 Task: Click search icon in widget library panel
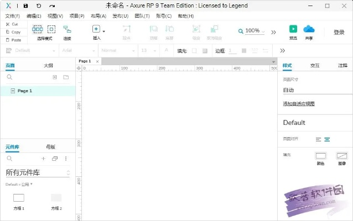[9, 159]
